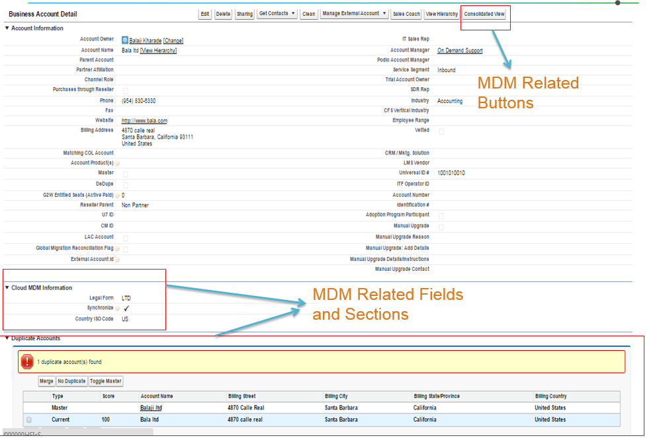Toggle the DeDupe checkbox

pos(126,184)
